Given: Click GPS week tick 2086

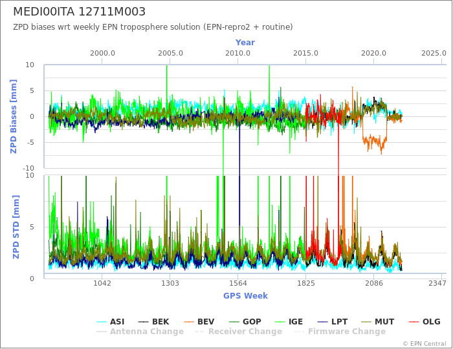Looking at the screenshot, I should [374, 283].
